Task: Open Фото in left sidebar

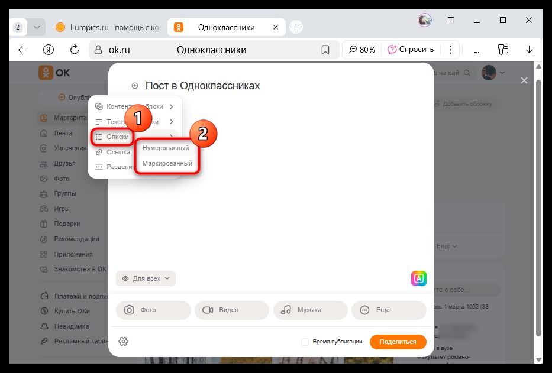Action: coord(62,179)
